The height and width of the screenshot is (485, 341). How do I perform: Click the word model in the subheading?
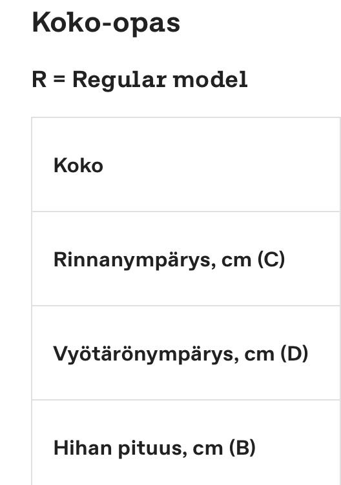[x=211, y=80]
